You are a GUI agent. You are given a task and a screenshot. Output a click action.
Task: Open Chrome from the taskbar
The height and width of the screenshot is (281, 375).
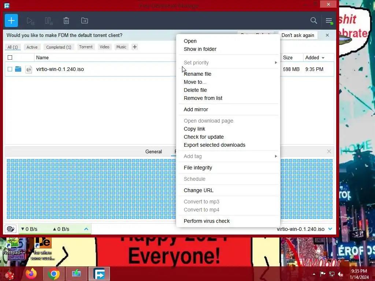point(54,274)
